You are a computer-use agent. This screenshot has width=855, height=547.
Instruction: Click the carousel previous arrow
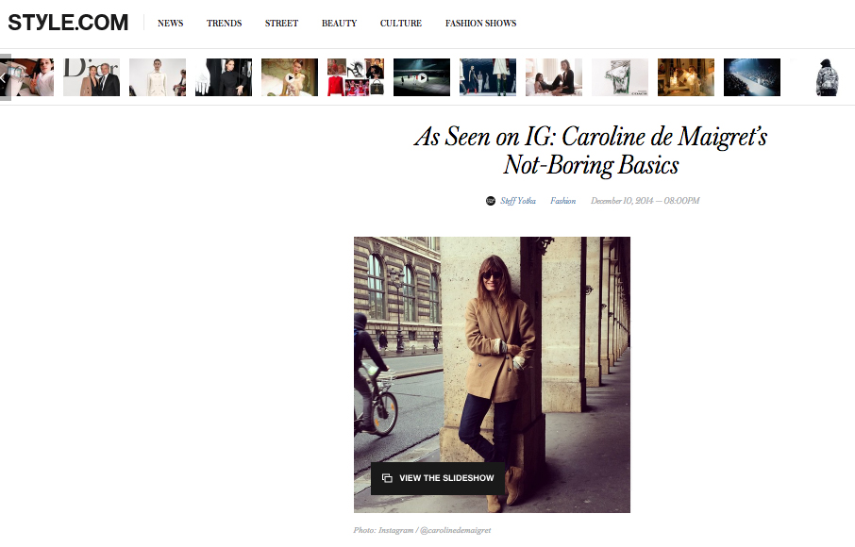(5, 77)
